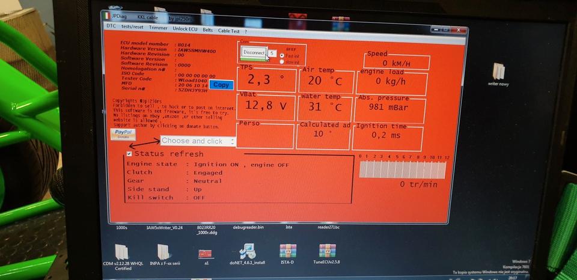Click the Hardware Version IAW5SMHW400 value
Viewport: 577px width, 280px height.
[x=197, y=51]
